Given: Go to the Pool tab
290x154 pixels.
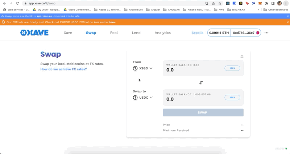Looking at the screenshot, I should pos(114,33).
